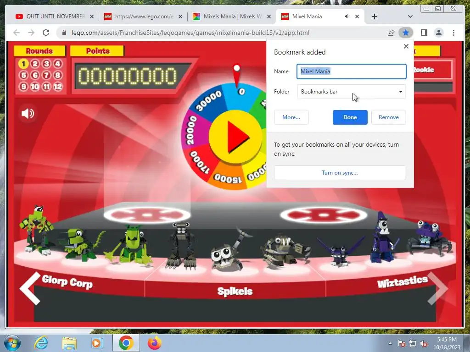Click the Wiztastics tribe label
Screen dimensions: 470x352
402,281
